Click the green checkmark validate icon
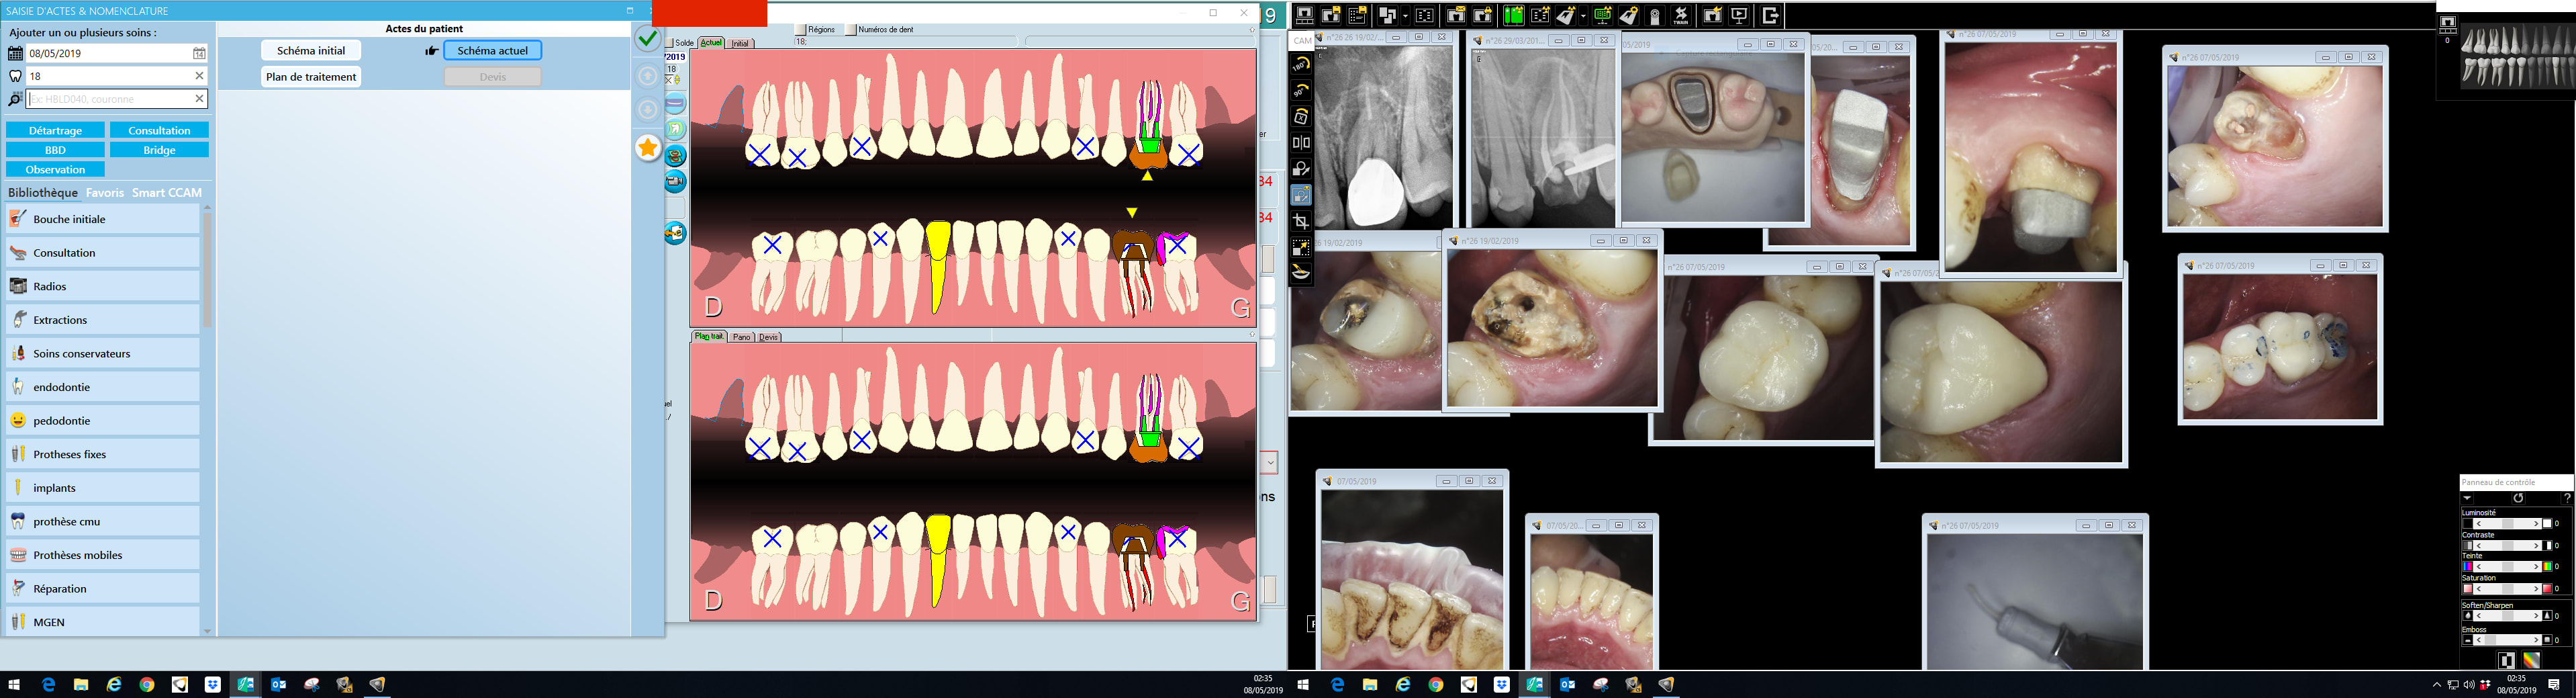Image resolution: width=2576 pixels, height=698 pixels. click(648, 39)
